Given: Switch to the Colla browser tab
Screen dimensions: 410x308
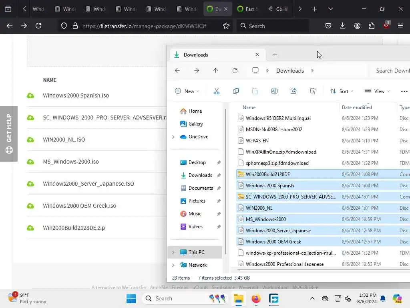Looking at the screenshot, I should tap(278, 9).
